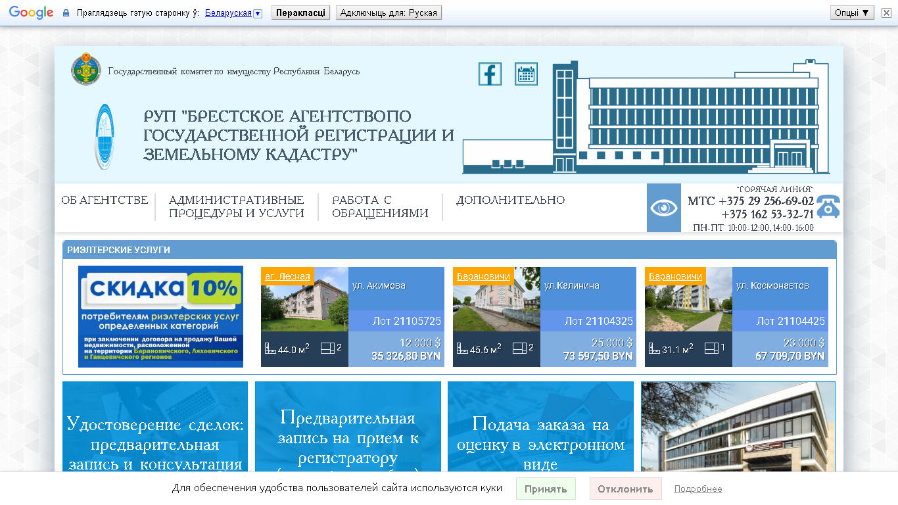Viewport: 898px width, 505px height.
Task: Open the ул. Космонавтов listing photo
Action: pyautogui.click(x=688, y=299)
